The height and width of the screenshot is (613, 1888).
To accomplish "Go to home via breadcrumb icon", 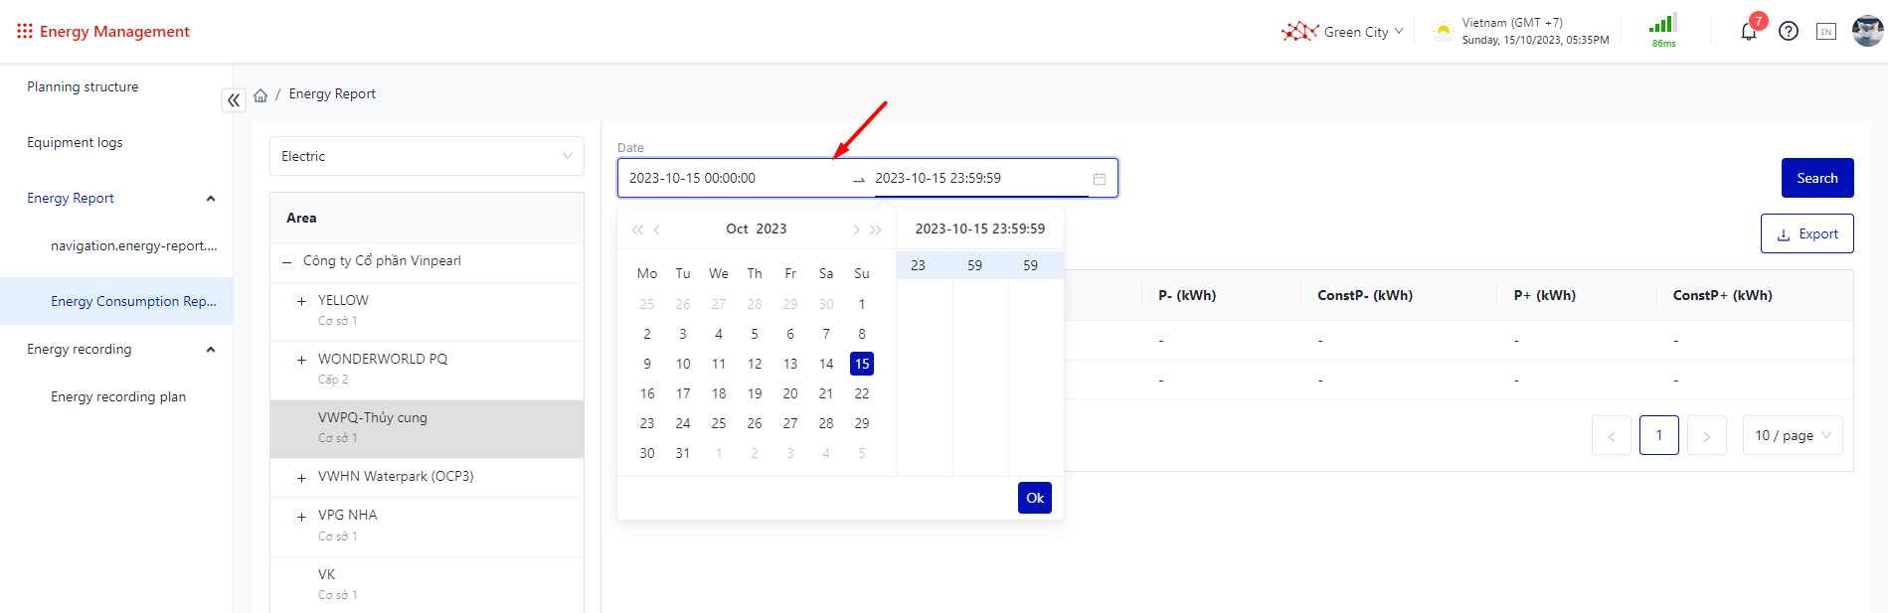I will click(x=260, y=95).
